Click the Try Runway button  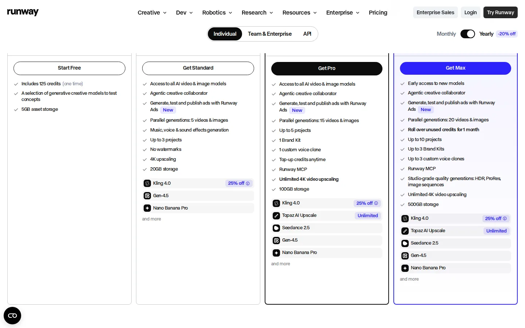[x=501, y=12]
